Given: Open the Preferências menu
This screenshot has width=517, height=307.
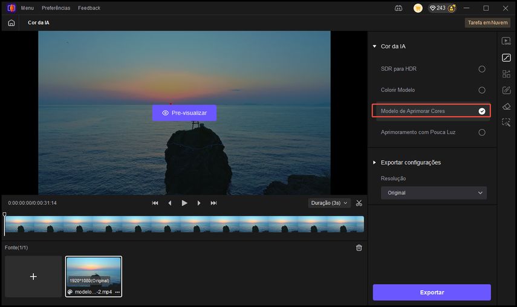Looking at the screenshot, I should click(x=56, y=8).
